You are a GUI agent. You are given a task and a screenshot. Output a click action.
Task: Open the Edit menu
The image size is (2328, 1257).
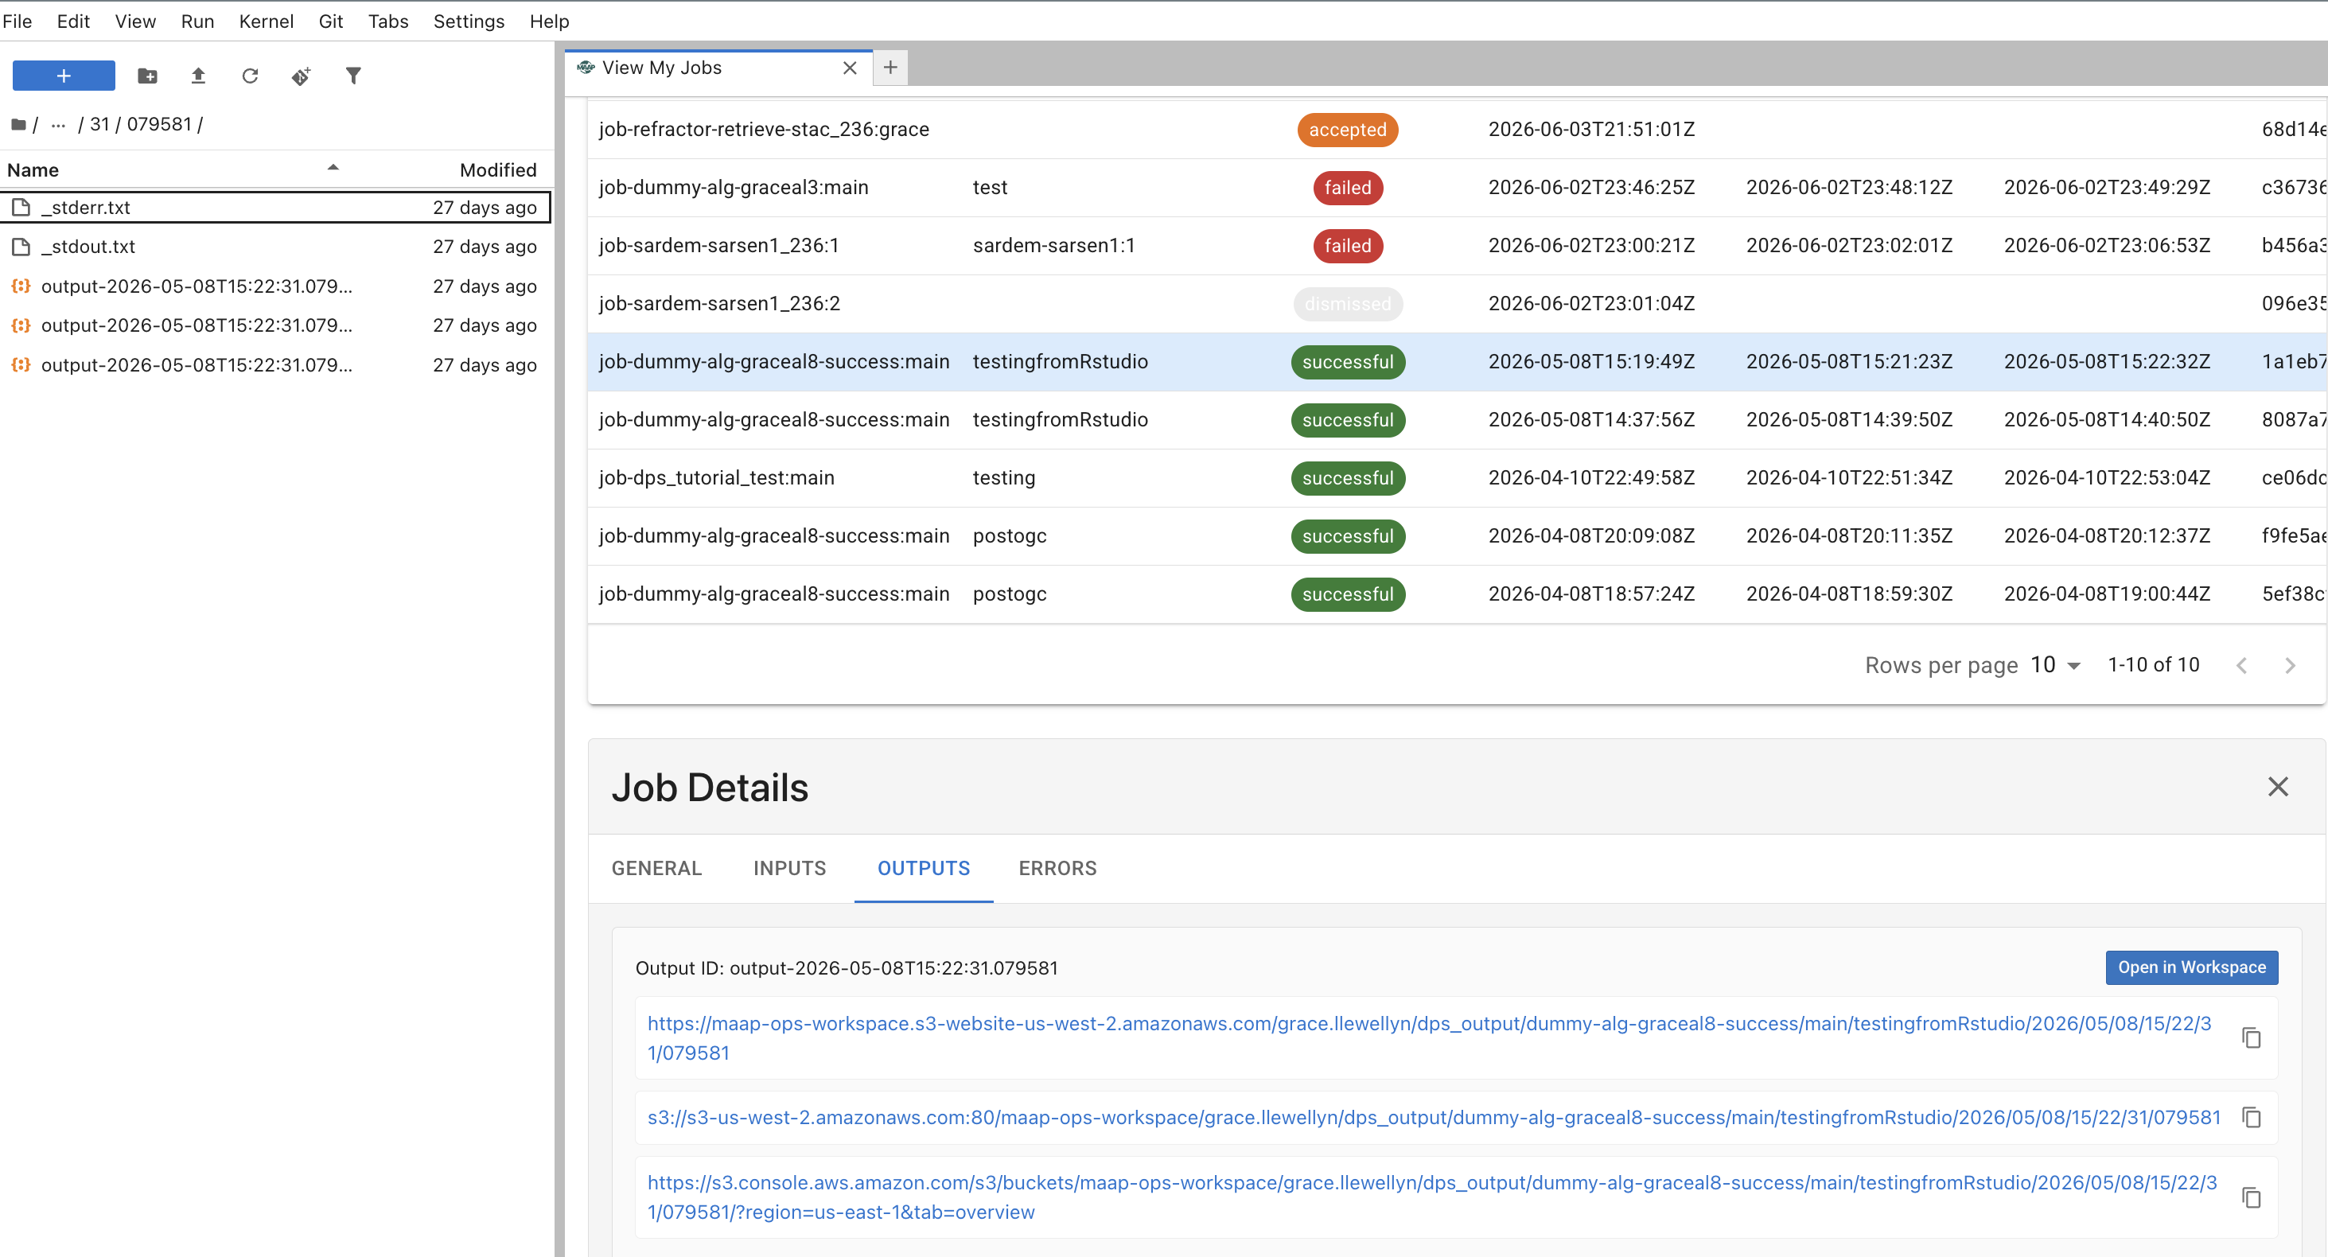click(x=72, y=21)
